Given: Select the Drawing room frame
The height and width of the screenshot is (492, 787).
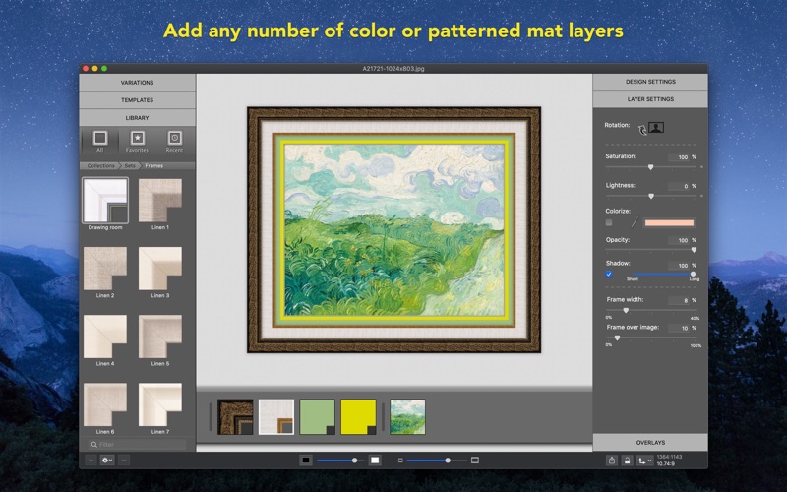Looking at the screenshot, I should click(105, 201).
